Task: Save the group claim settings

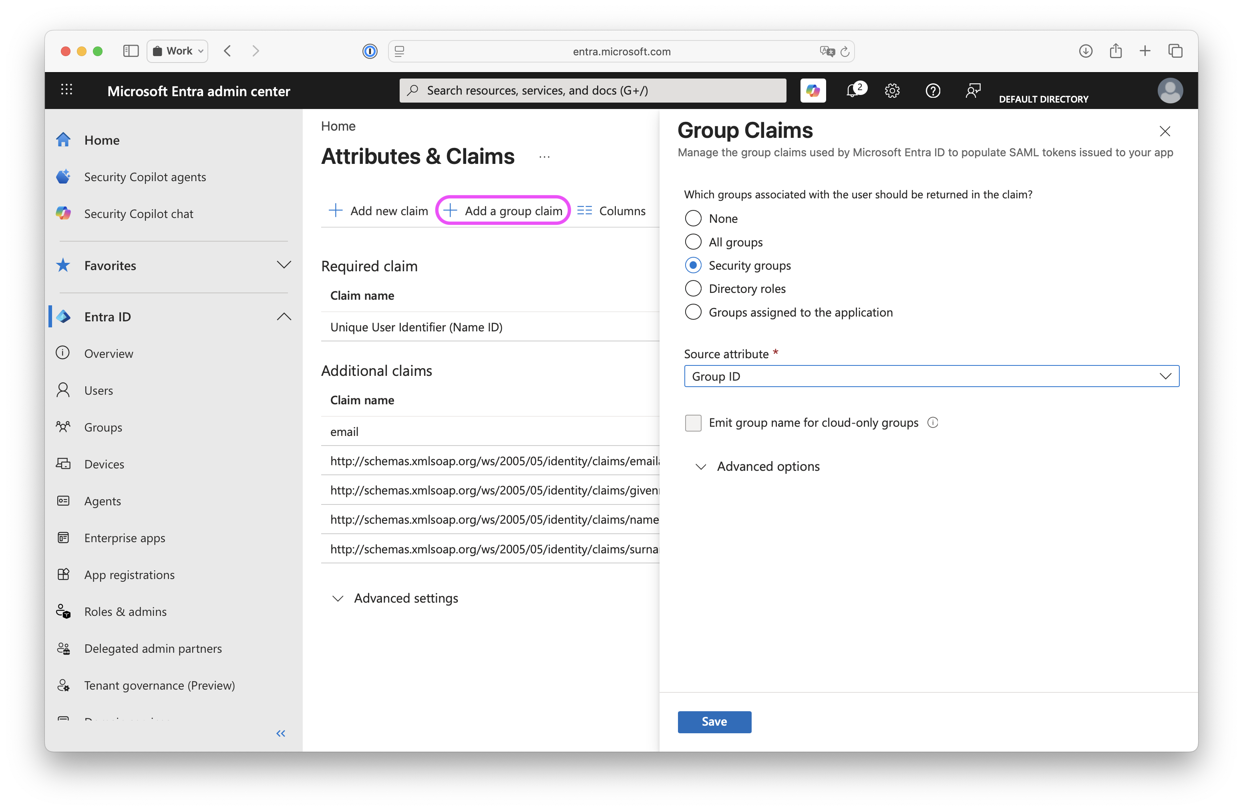Action: click(714, 722)
